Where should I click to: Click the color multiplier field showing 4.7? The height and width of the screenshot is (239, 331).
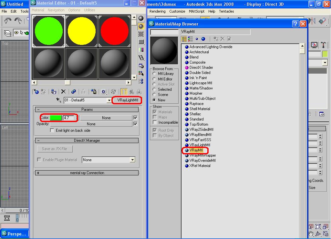point(68,118)
